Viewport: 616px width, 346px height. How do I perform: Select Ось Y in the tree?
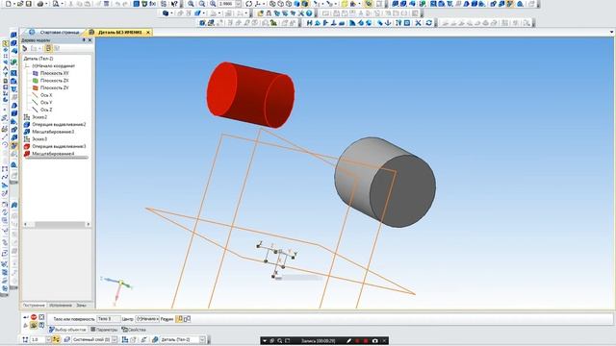click(x=46, y=103)
